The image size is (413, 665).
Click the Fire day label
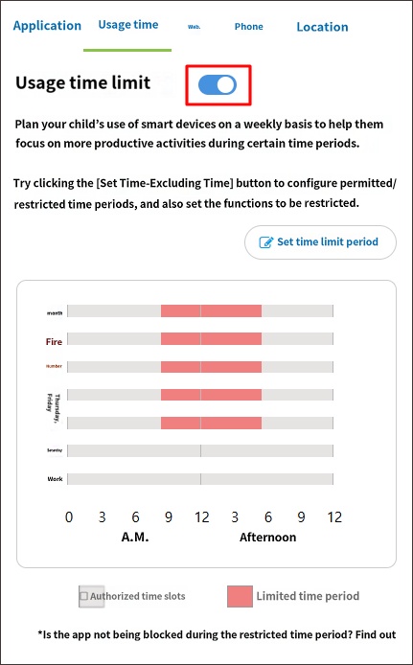coord(54,342)
